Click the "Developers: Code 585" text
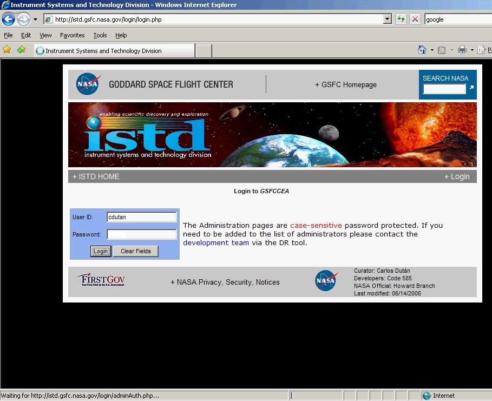Screen dimensions: 492x401 pyautogui.click(x=383, y=278)
